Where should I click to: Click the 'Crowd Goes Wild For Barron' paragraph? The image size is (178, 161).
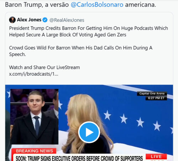tap(81, 51)
